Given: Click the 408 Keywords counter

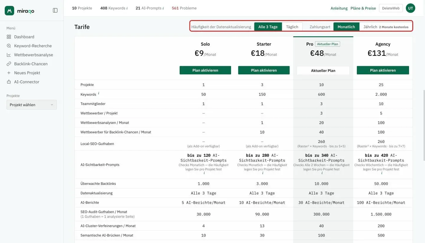Looking at the screenshot, I should click(113, 8).
